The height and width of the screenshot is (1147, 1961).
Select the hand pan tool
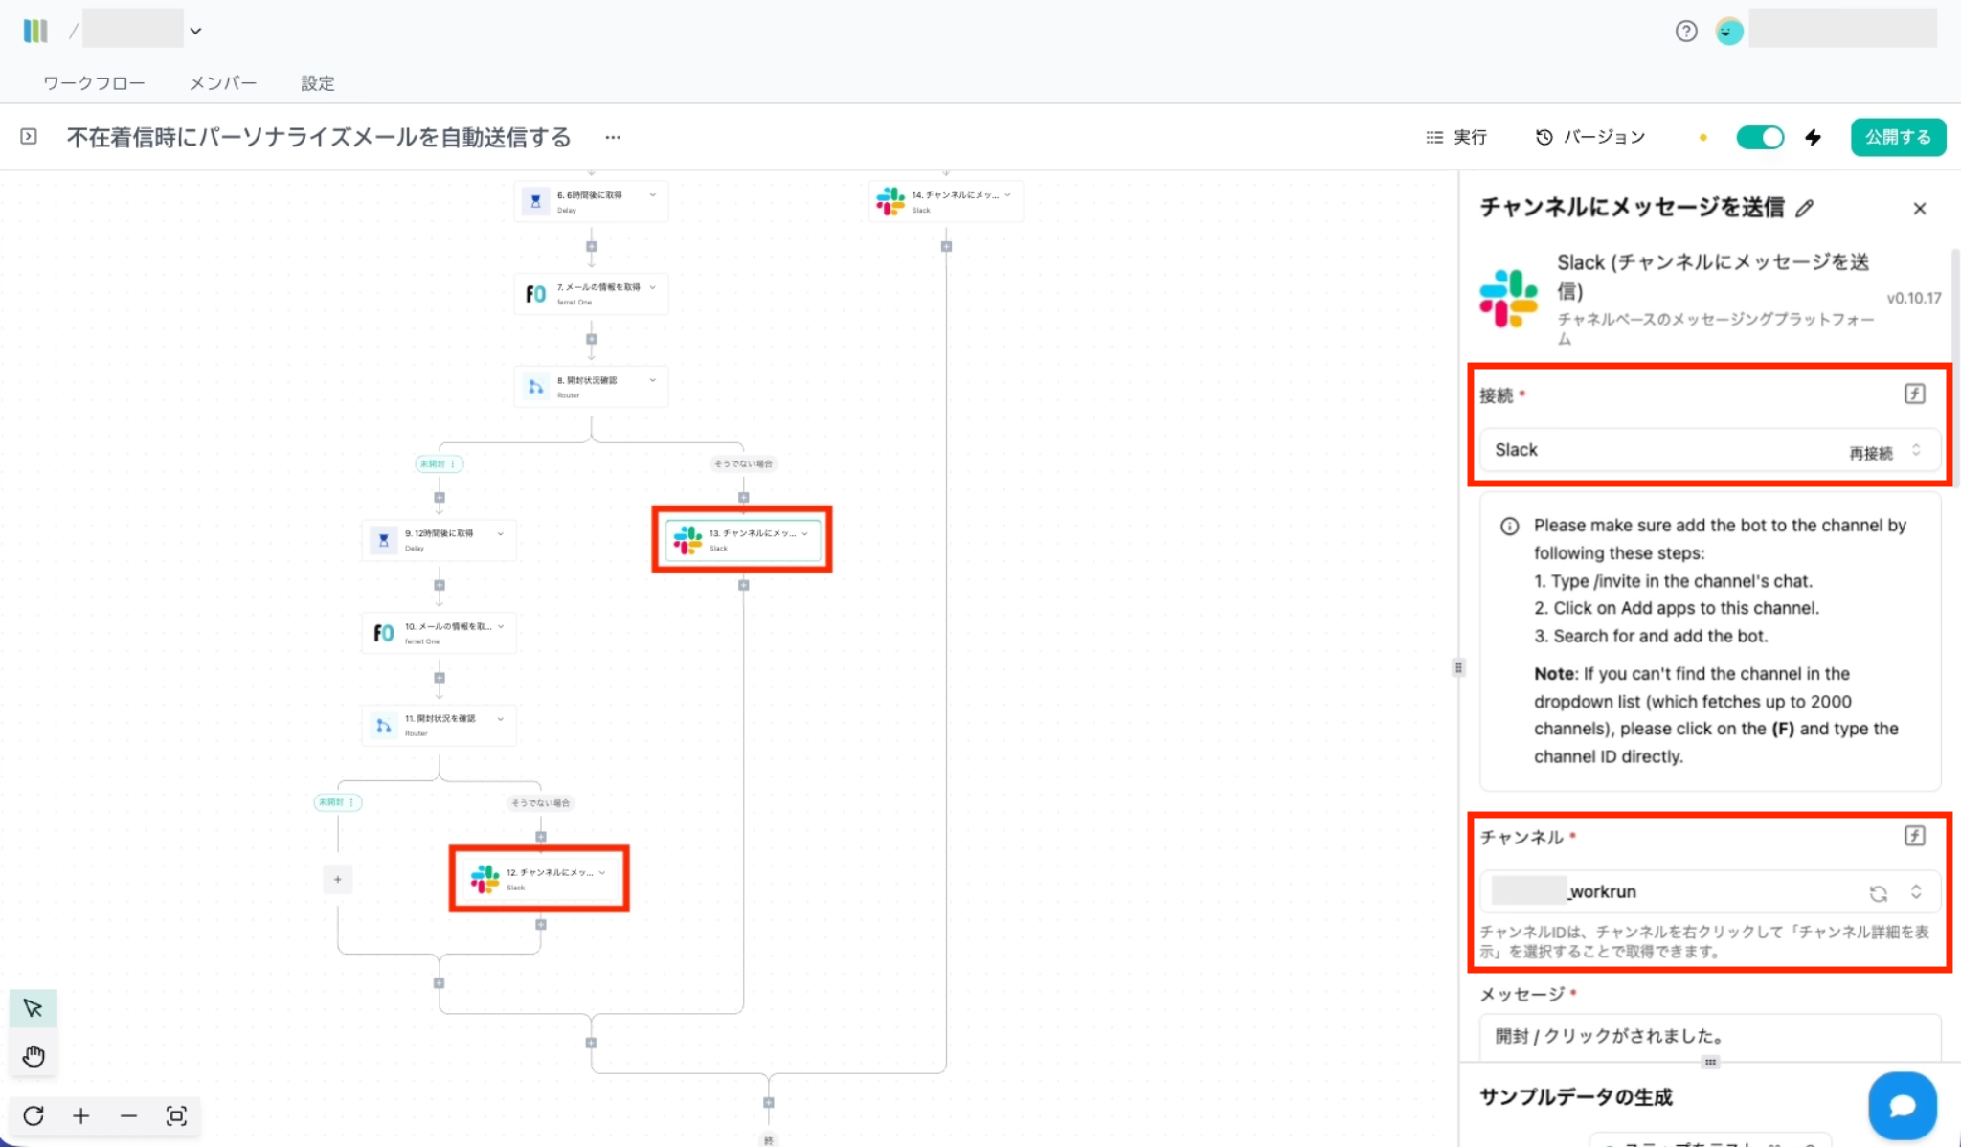[x=34, y=1056]
